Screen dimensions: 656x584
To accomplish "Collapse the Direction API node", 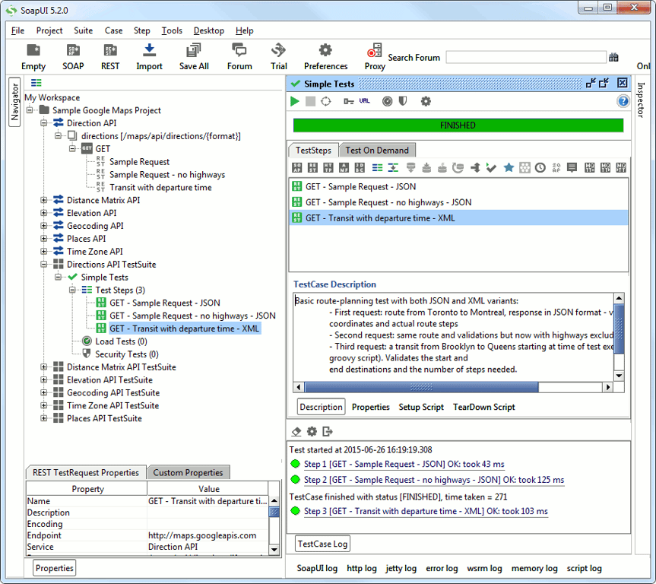I will click(44, 123).
